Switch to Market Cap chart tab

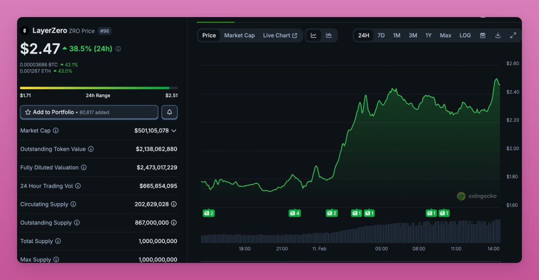(x=239, y=36)
